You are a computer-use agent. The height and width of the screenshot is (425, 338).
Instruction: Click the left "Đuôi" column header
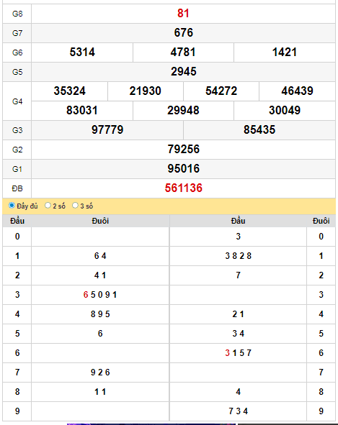pos(100,221)
